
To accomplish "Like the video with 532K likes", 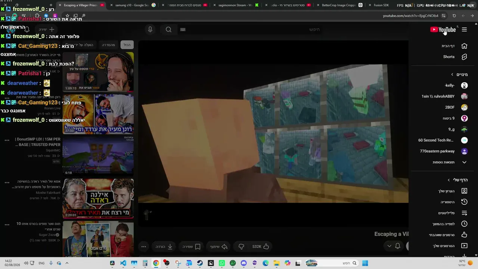I will coord(261,247).
